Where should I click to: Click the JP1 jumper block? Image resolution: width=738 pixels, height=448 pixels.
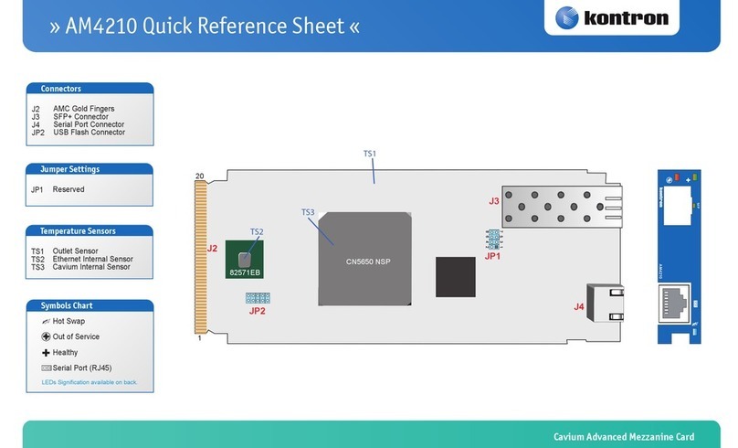(x=493, y=240)
